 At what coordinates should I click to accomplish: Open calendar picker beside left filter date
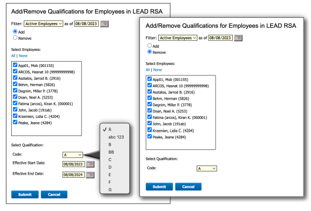(105, 24)
